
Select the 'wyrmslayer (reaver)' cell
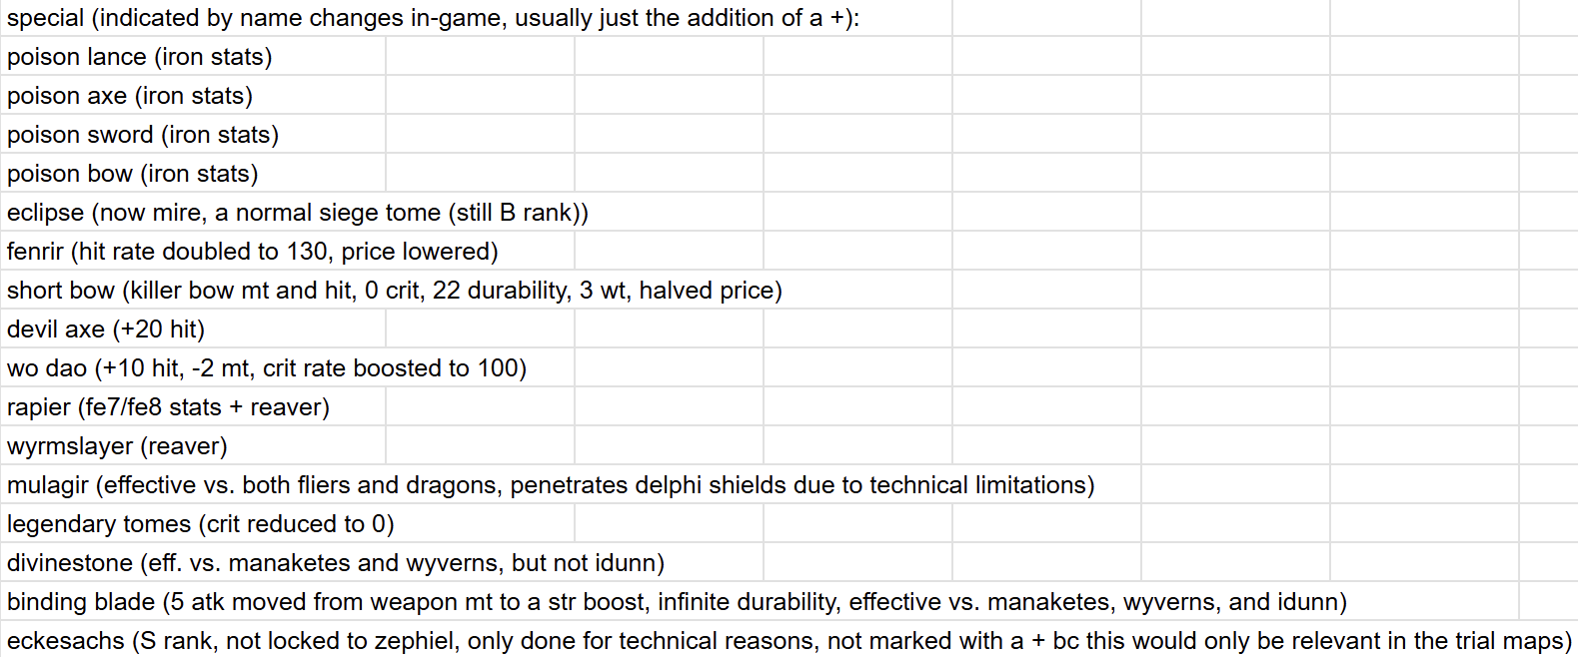point(117,446)
